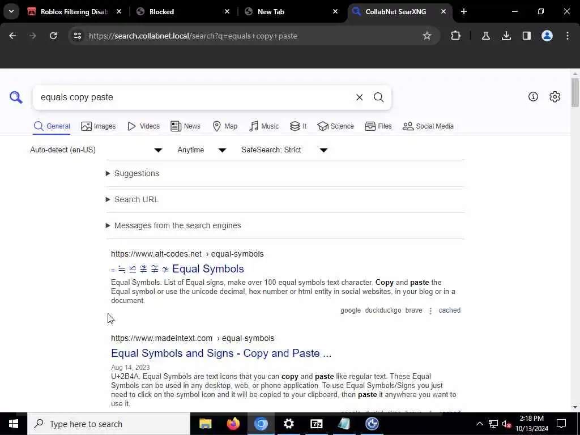The image size is (580, 435).
Task: Switch to the Map category
Action: pos(225,126)
